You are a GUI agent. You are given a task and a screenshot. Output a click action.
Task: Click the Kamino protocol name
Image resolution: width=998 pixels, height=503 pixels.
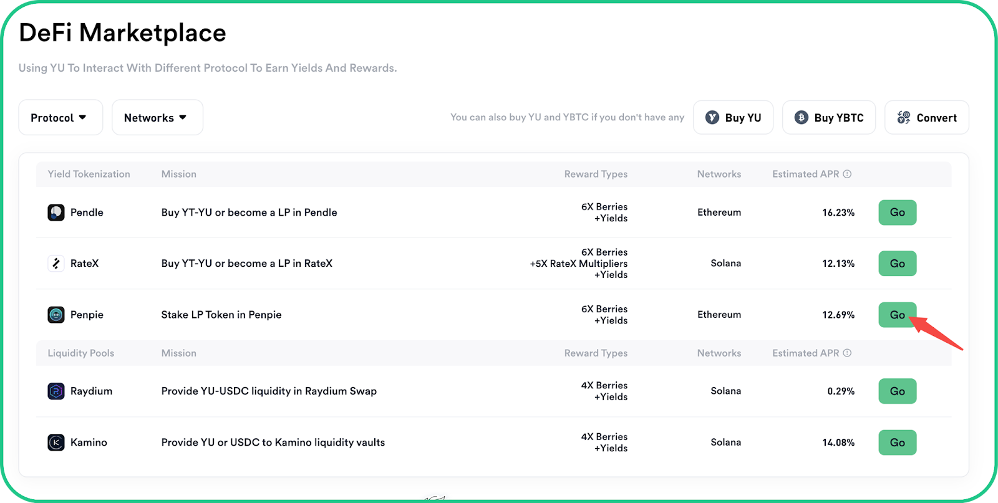pos(89,443)
